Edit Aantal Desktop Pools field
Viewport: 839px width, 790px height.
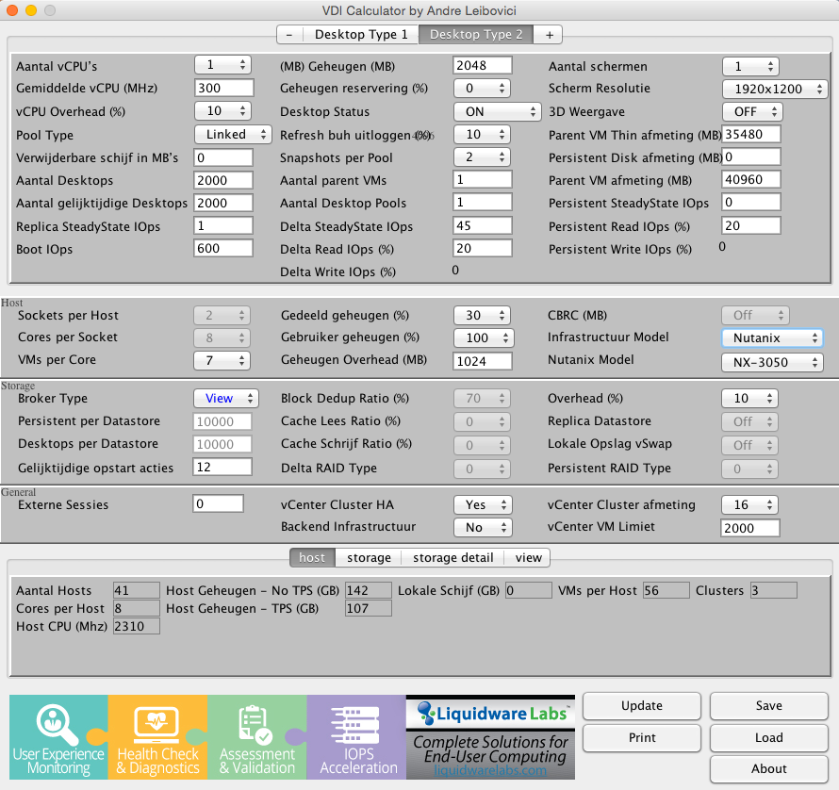[x=482, y=202]
